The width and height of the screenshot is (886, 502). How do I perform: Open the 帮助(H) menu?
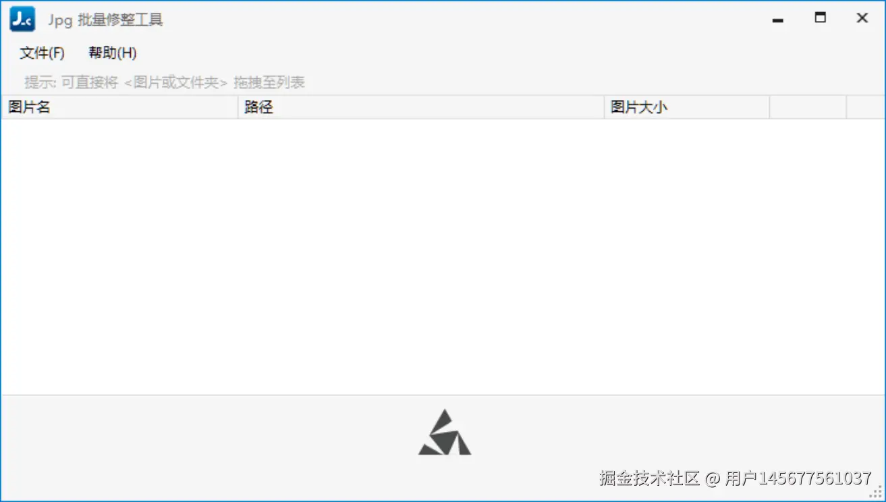113,53
